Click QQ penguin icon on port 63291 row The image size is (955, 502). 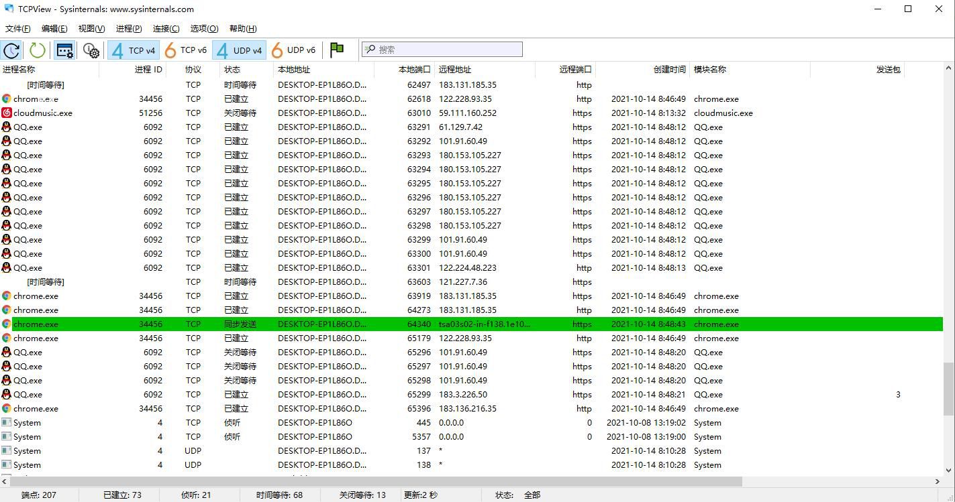pos(7,127)
